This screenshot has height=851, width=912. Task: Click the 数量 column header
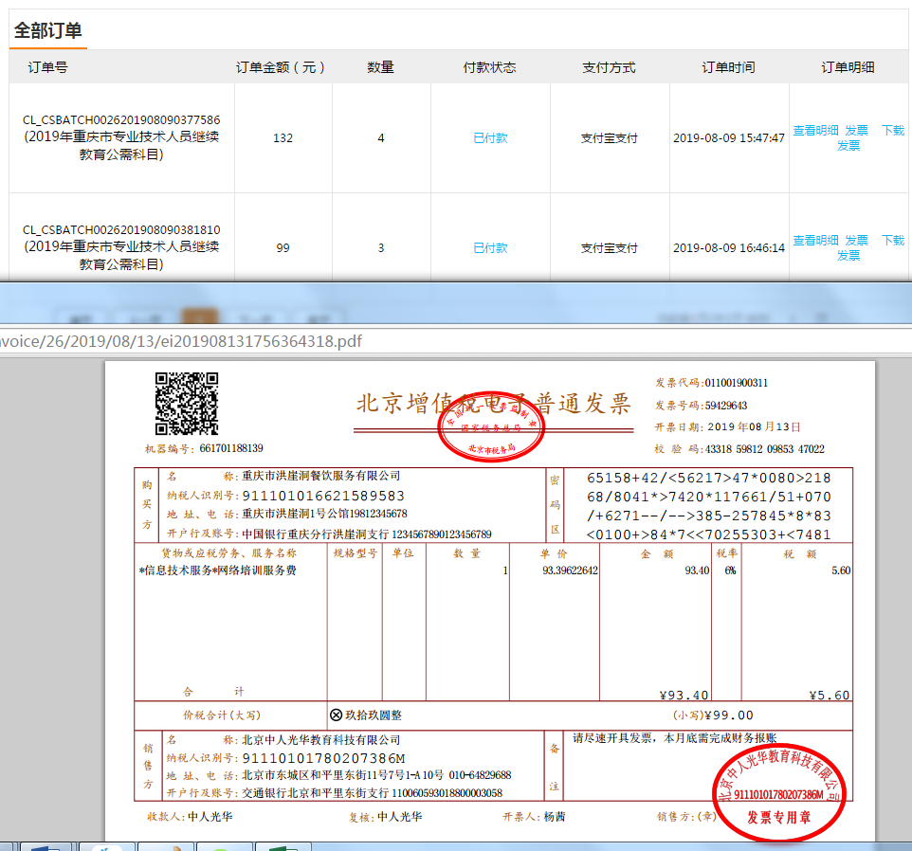[x=380, y=67]
